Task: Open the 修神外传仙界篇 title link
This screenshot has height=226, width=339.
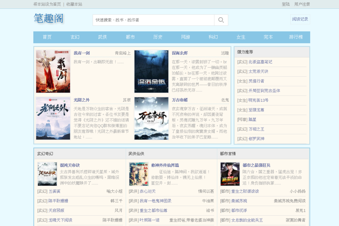Action: tap(165, 165)
